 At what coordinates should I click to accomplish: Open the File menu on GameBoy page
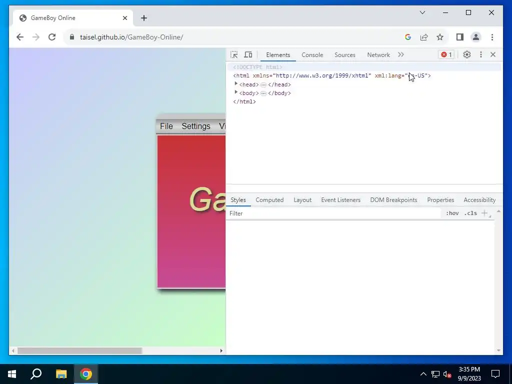[x=166, y=126]
